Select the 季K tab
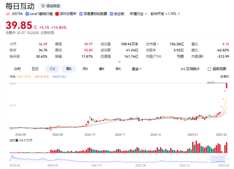This screenshot has width=234, height=169. (102, 69)
